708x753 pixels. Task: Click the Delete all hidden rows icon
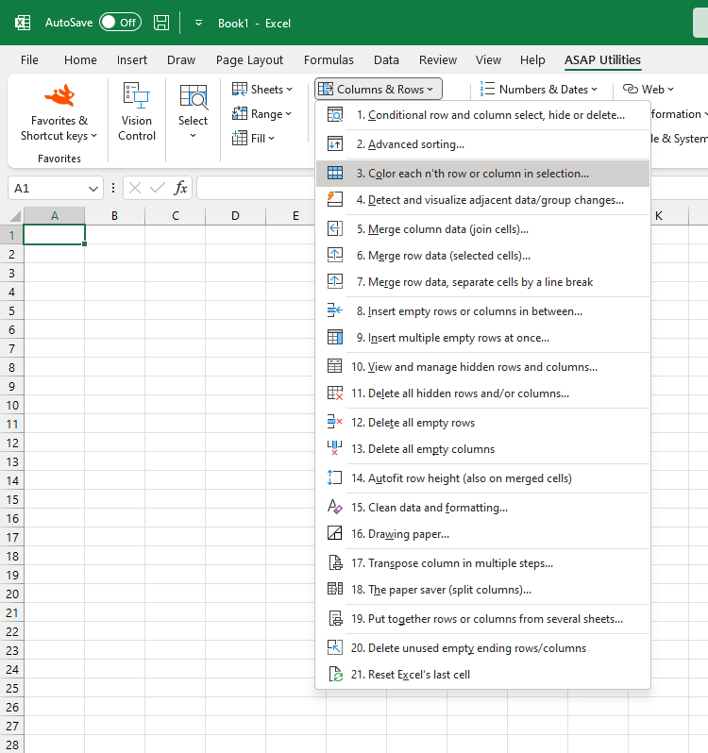pyautogui.click(x=335, y=393)
